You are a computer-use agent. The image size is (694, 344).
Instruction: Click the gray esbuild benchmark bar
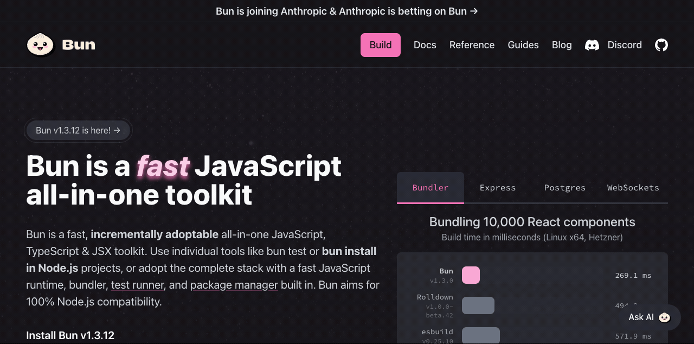(481, 335)
